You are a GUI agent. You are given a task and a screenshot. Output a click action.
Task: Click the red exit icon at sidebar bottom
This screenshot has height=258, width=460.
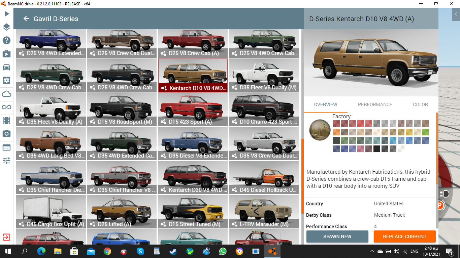(x=7, y=237)
